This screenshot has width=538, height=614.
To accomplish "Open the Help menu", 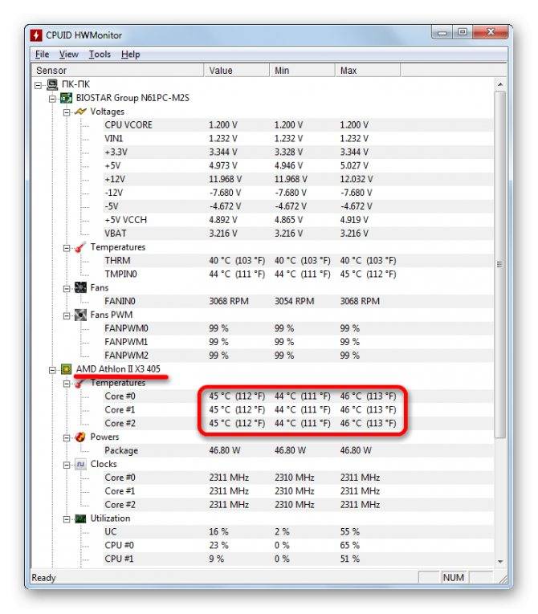I will pyautogui.click(x=130, y=55).
